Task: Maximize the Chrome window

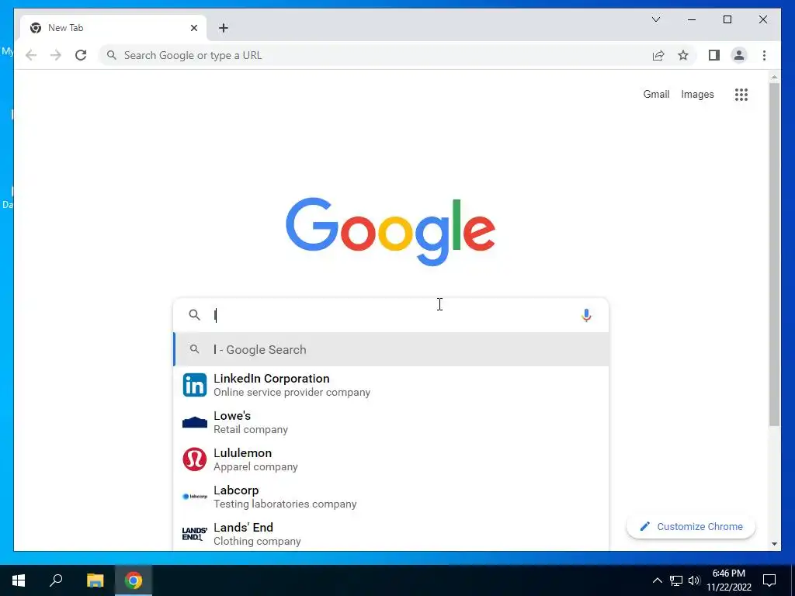Action: (x=727, y=19)
